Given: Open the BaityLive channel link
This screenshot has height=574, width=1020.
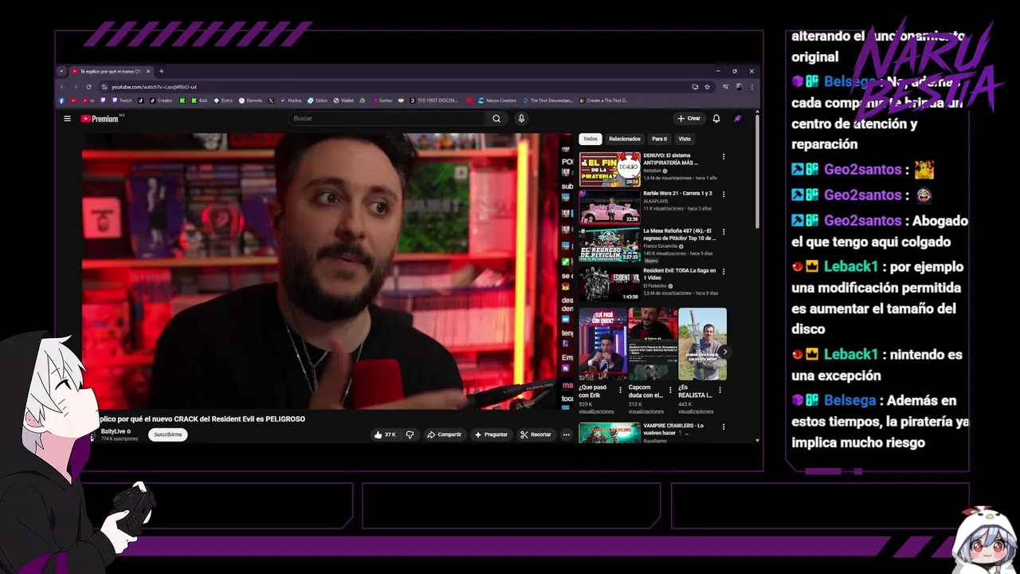Looking at the screenshot, I should tap(113, 431).
